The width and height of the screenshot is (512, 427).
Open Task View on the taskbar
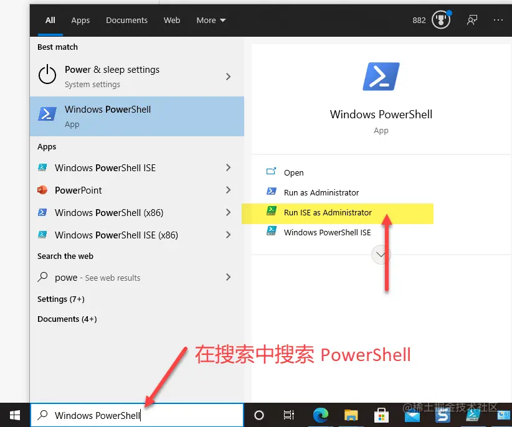[x=288, y=415]
